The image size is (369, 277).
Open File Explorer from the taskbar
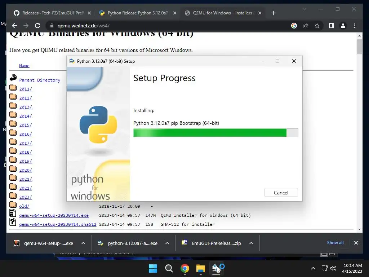click(201, 268)
